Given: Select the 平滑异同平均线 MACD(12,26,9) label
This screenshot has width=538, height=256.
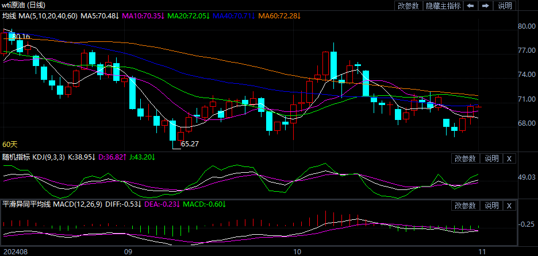Looking at the screenshot, I should pyautogui.click(x=51, y=204).
